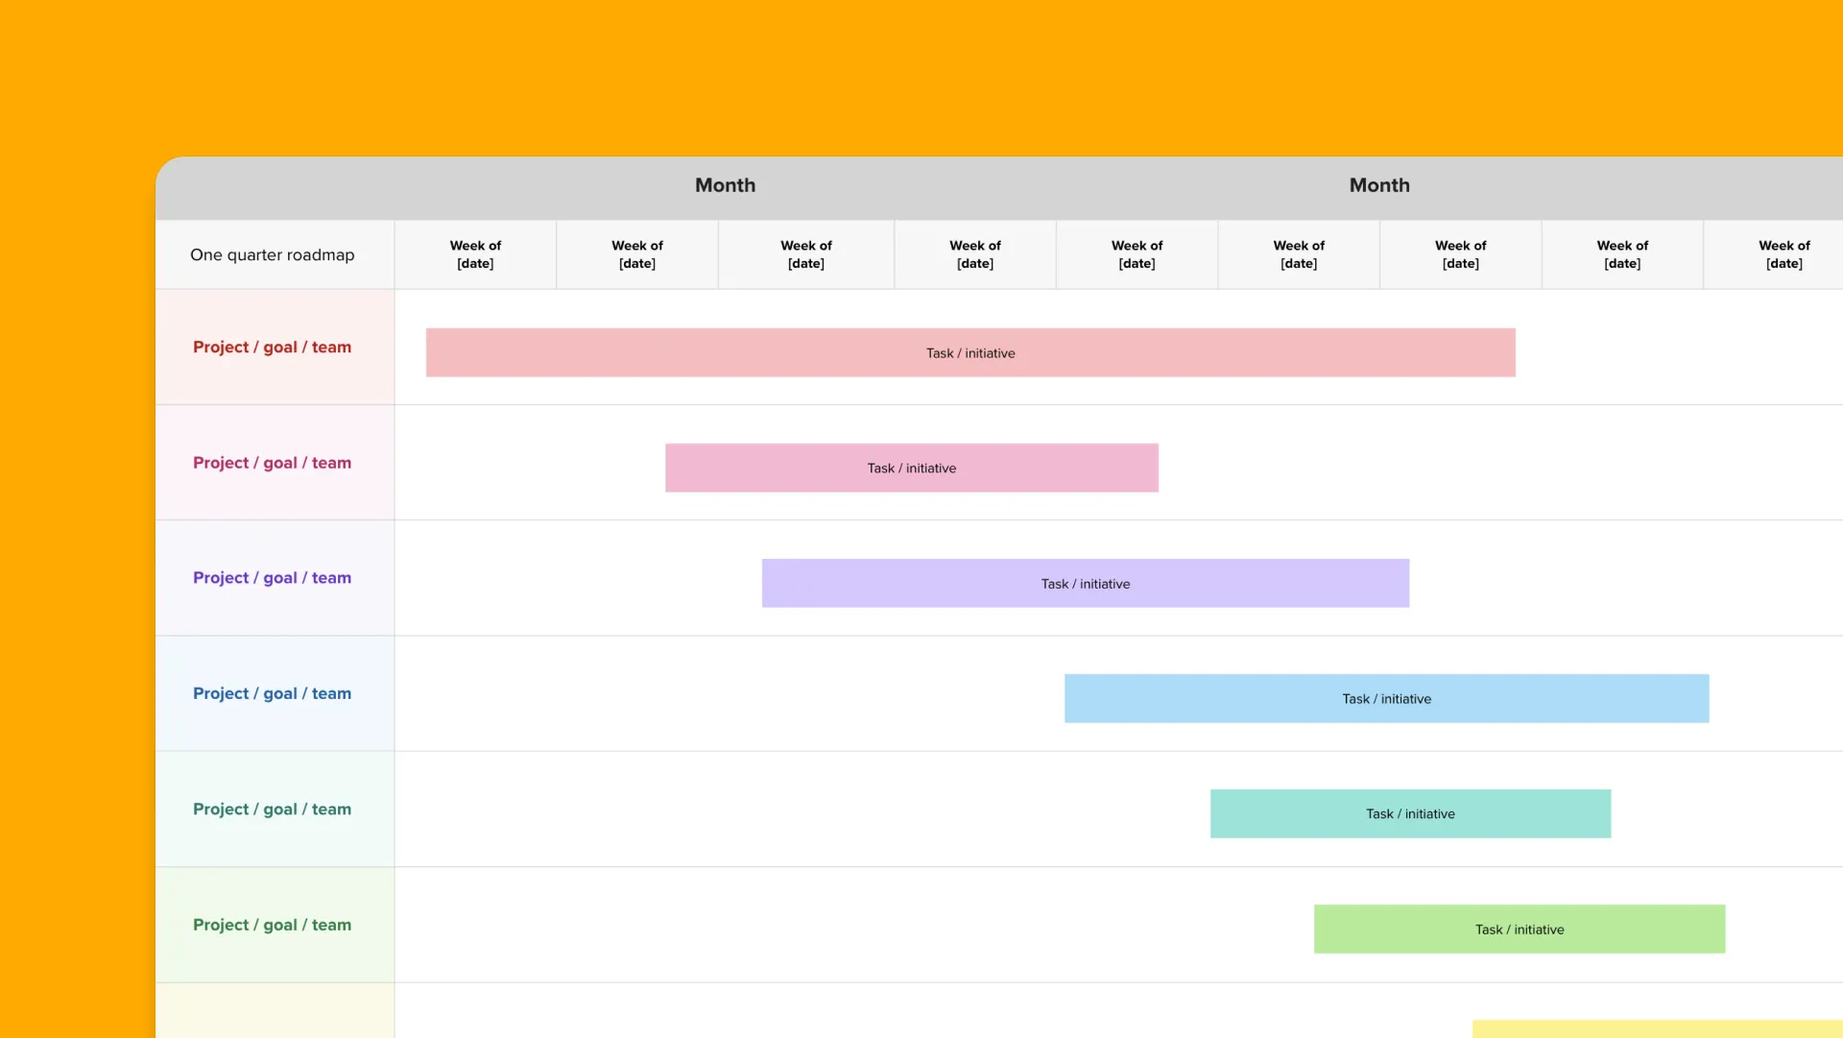Select the red 'Project / goal / team' label
The image size is (1843, 1038).
tap(273, 347)
